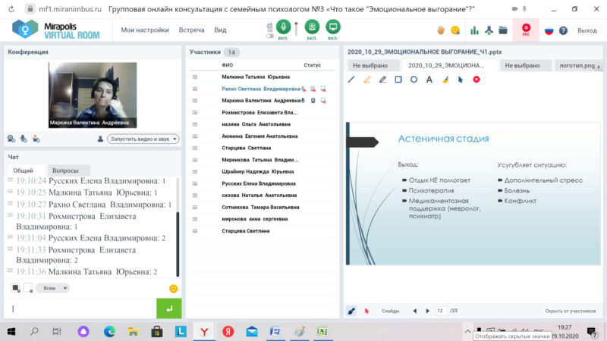
Task: Select the blue pointer cursor tool
Action: tap(461, 80)
